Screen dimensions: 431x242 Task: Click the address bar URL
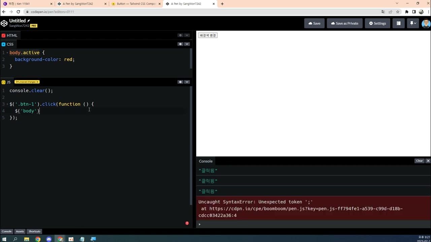point(52,12)
